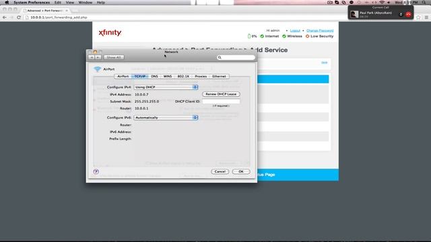Open the Help menu
Image resolution: width=431 pixels, height=242 pixels.
click(x=101, y=3)
